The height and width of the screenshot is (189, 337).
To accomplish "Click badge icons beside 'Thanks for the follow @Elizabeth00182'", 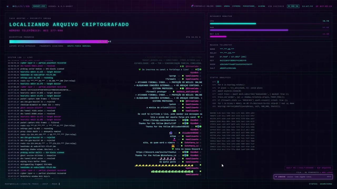I will [x=198, y=127].
